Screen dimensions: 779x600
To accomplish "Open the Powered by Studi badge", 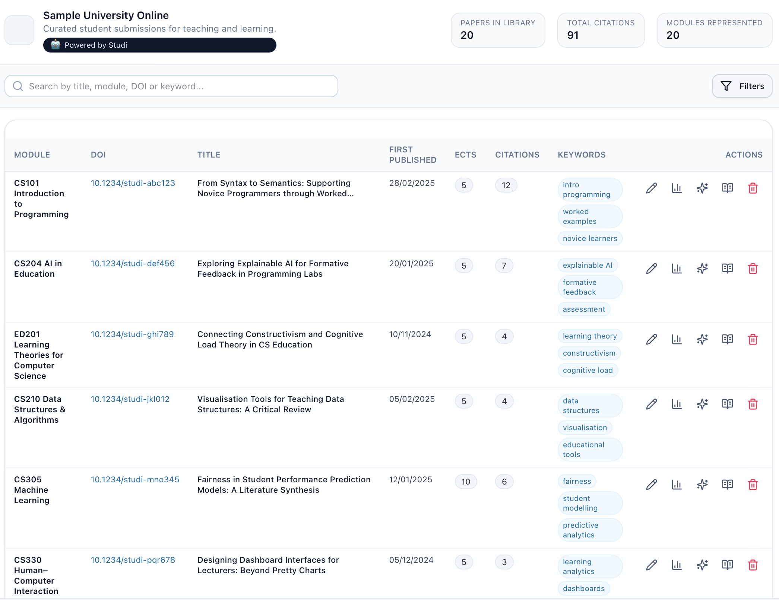I will click(x=159, y=45).
